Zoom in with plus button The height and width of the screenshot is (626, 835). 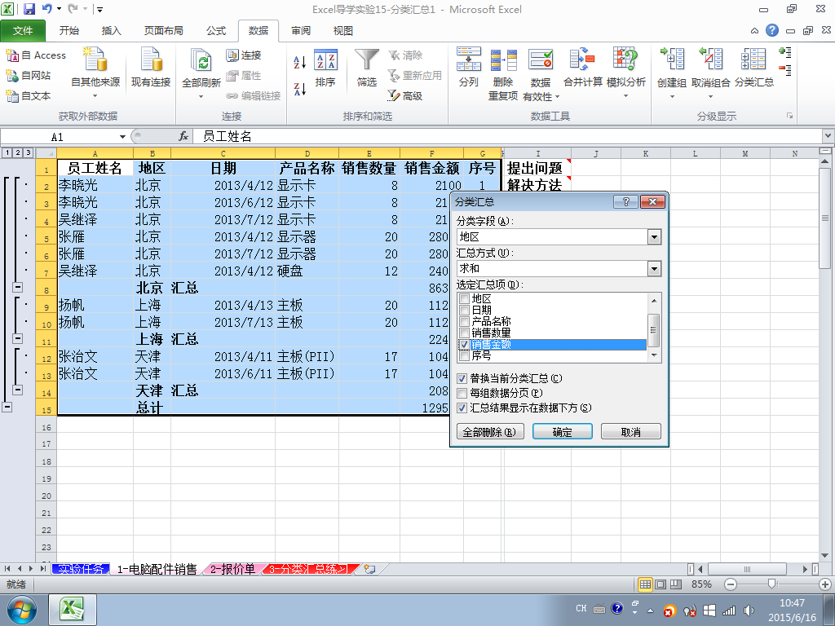pyautogui.click(x=825, y=584)
